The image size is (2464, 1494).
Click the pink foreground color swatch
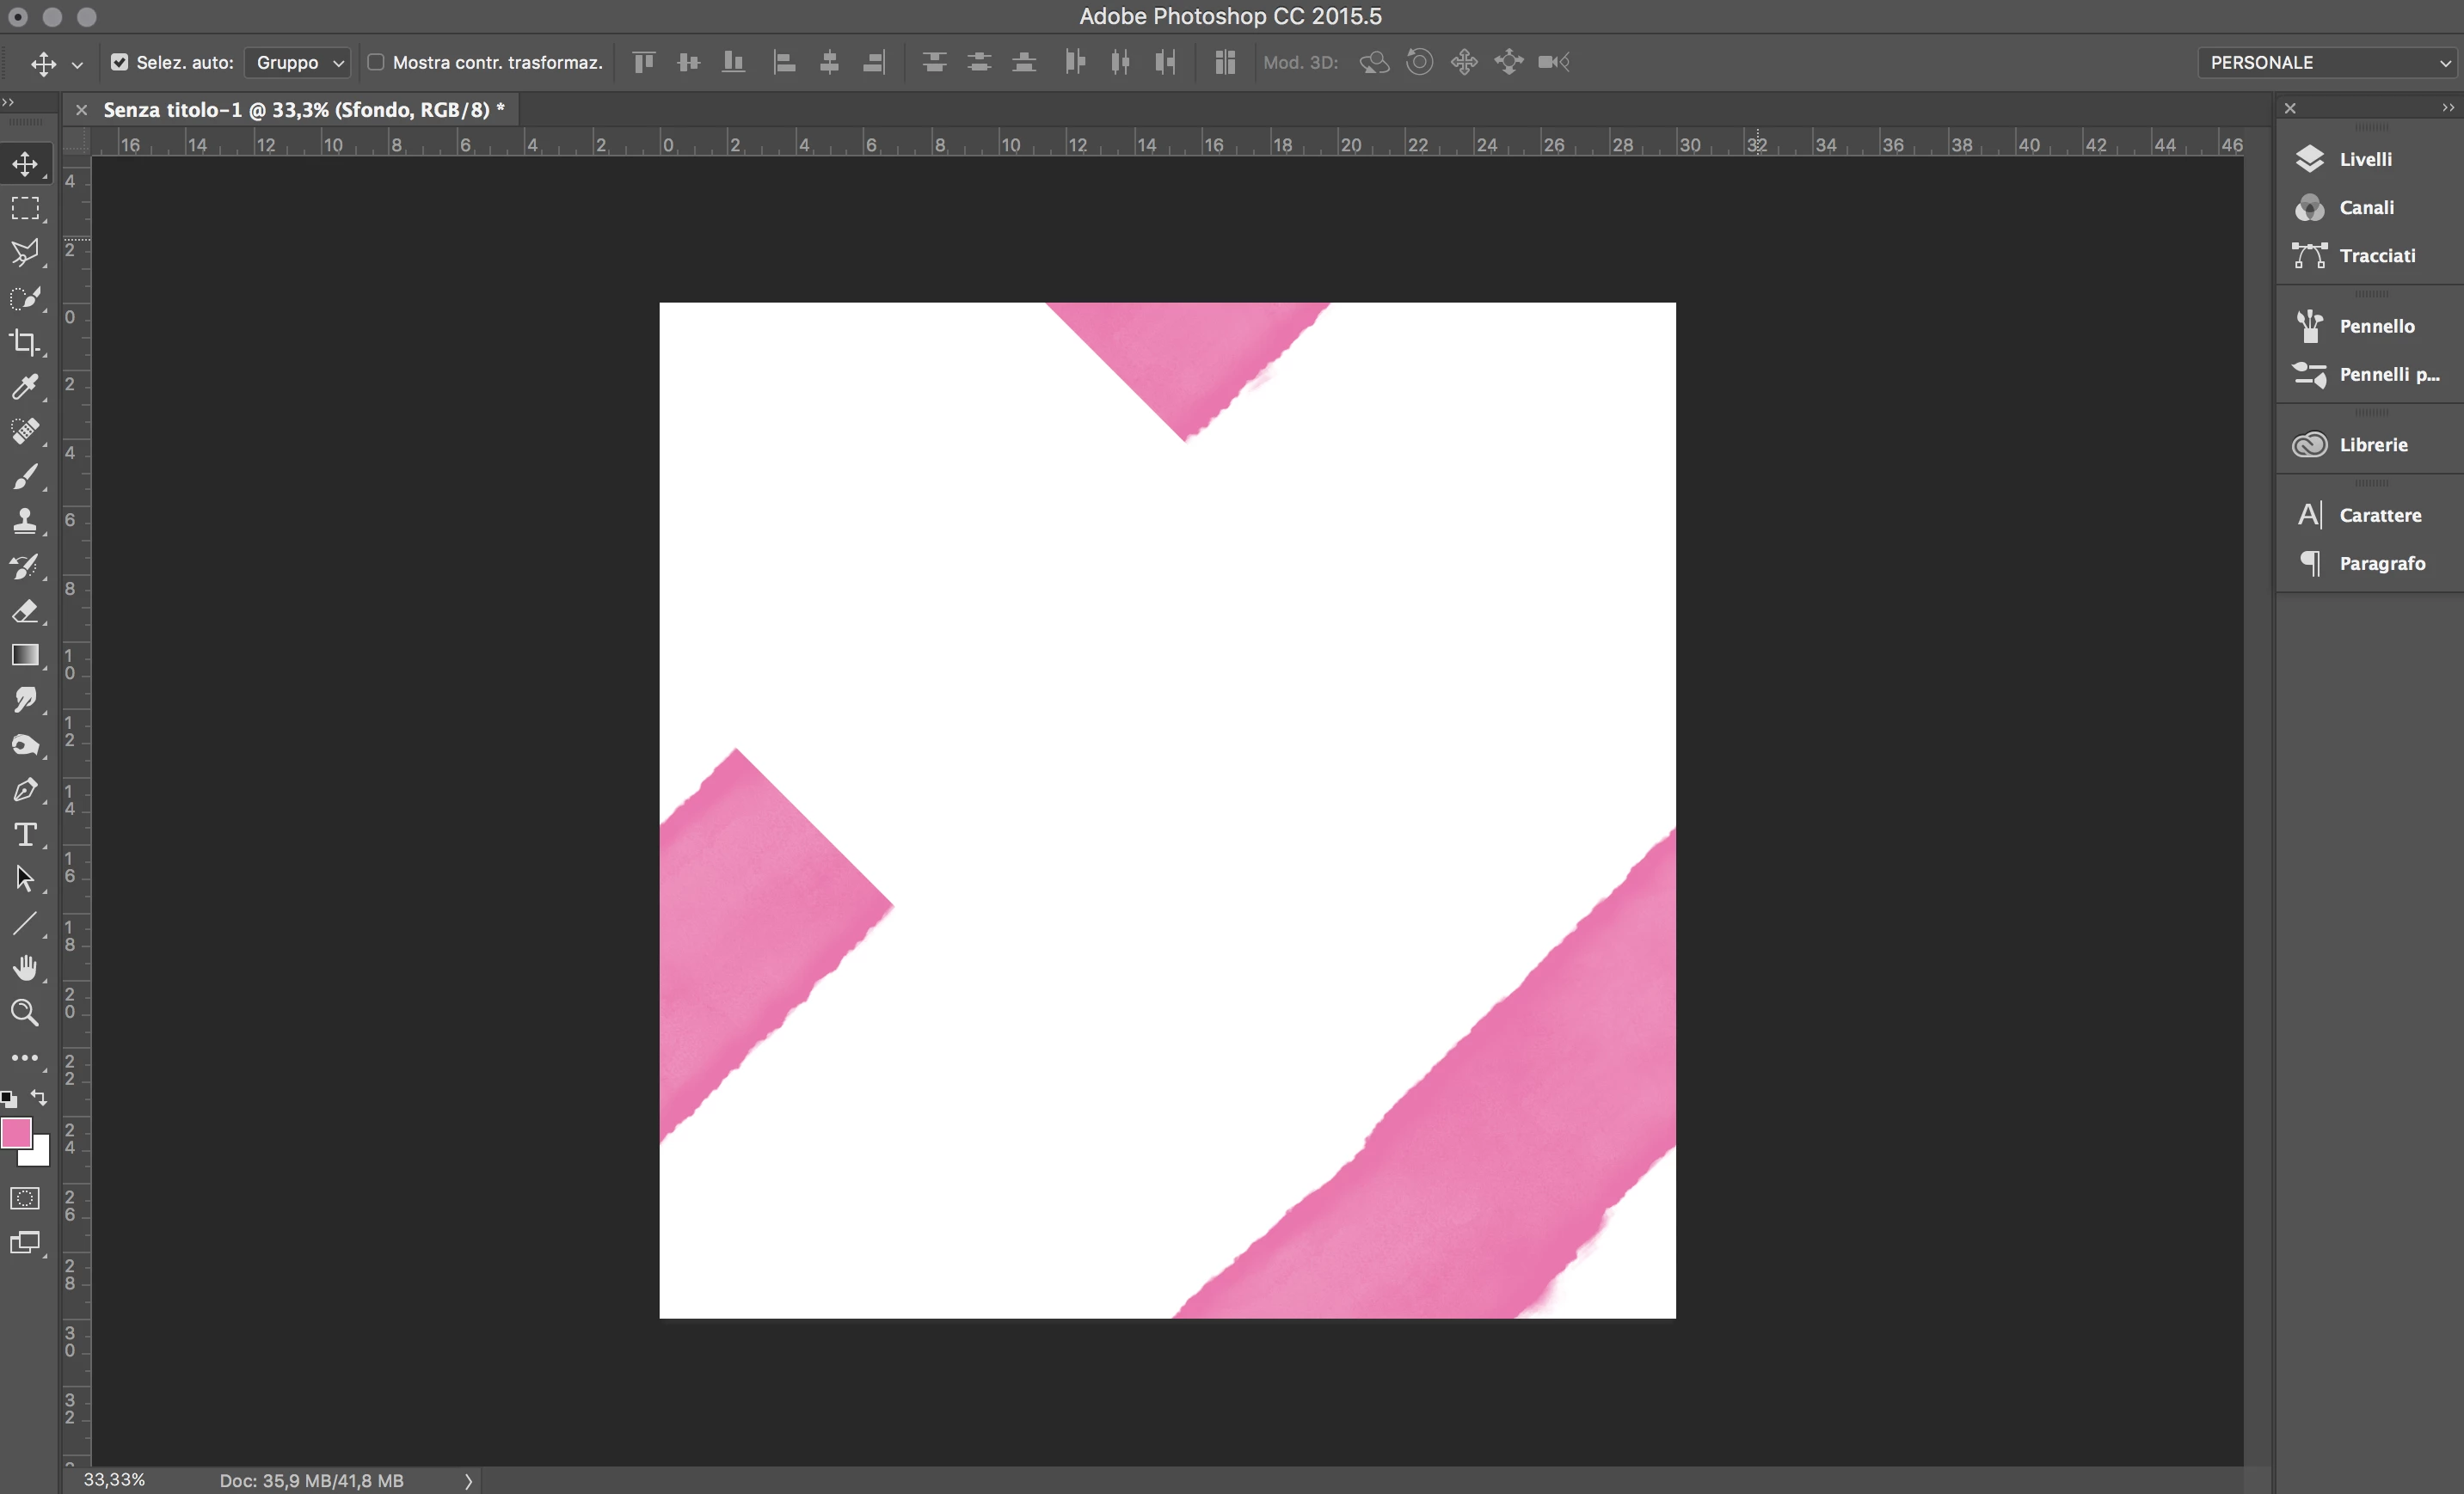pos(15,1133)
